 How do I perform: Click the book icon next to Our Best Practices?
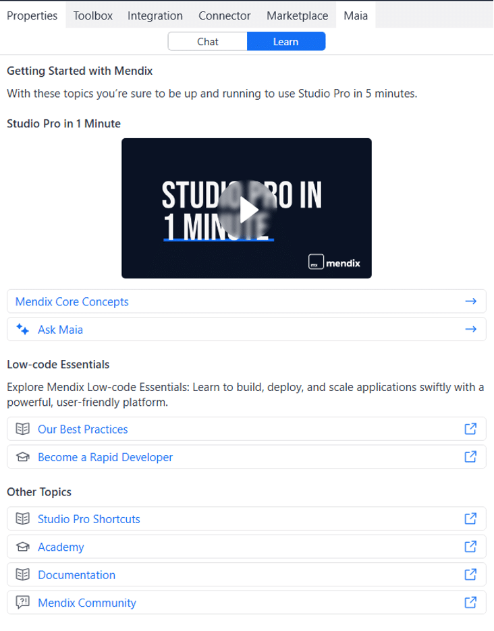coord(22,429)
